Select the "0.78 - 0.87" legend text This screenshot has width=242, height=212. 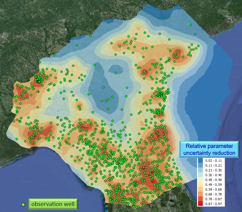click(213, 199)
